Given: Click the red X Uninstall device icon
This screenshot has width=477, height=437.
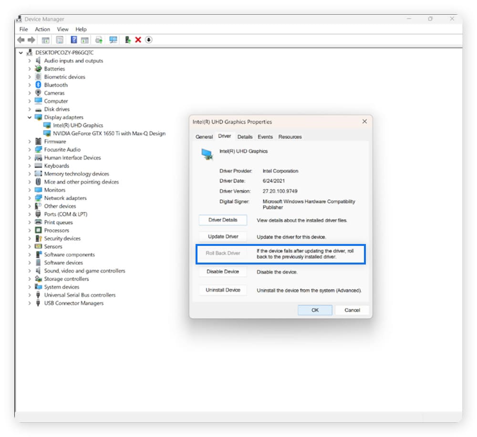Looking at the screenshot, I should [x=138, y=40].
